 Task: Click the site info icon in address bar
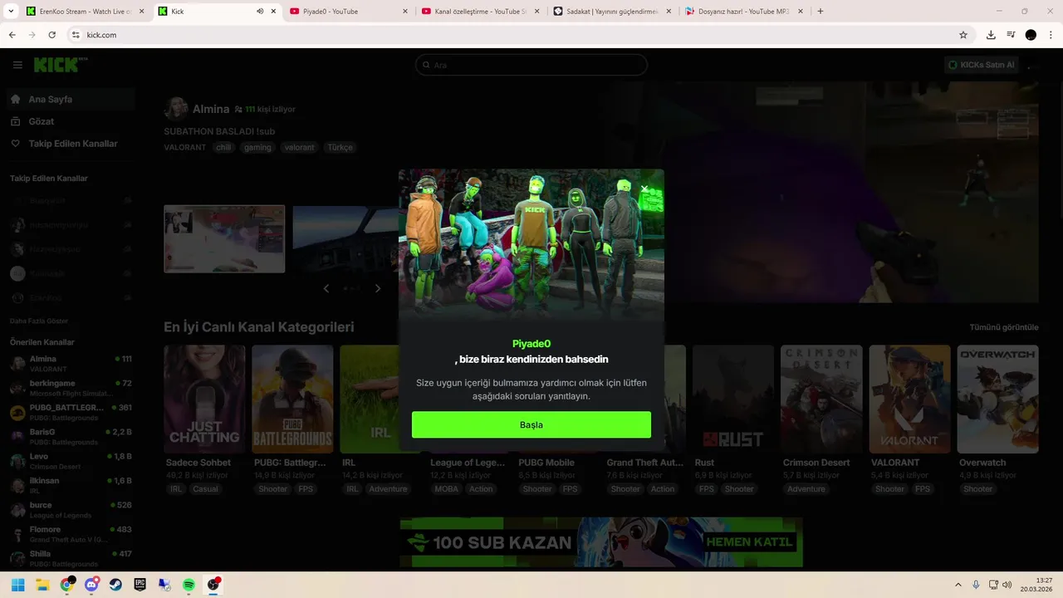76,35
